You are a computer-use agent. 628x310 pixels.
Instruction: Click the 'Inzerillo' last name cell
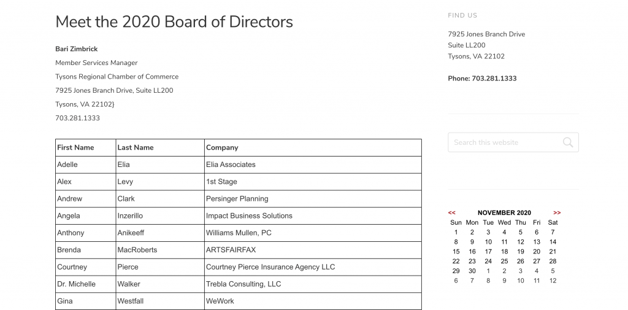[x=160, y=215]
